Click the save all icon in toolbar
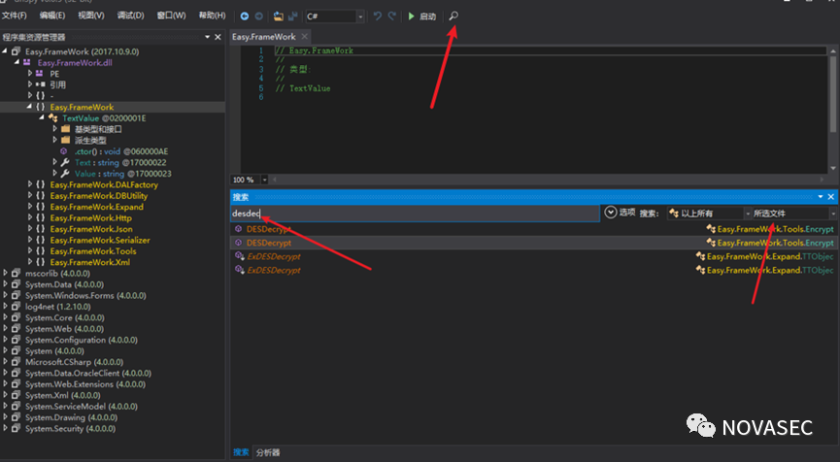The image size is (840, 462). pyautogui.click(x=293, y=16)
